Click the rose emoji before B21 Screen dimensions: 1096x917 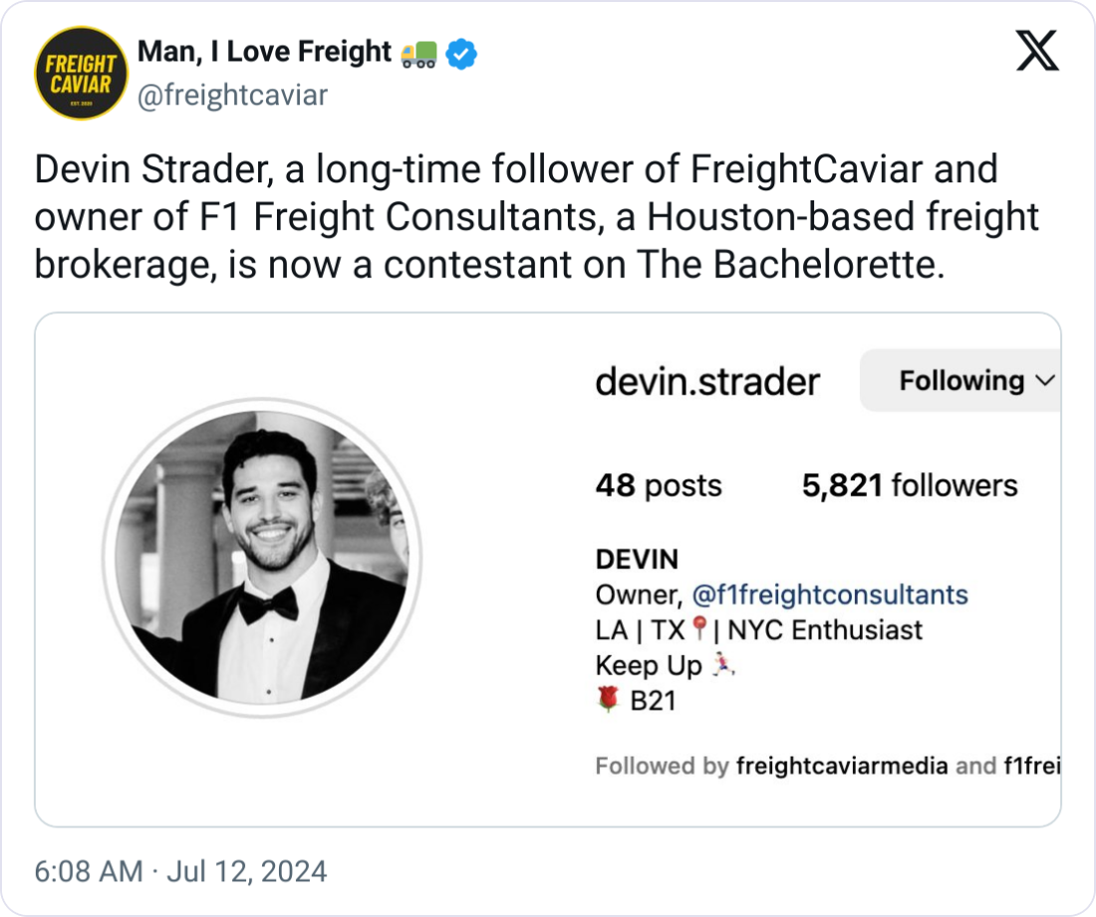[608, 701]
